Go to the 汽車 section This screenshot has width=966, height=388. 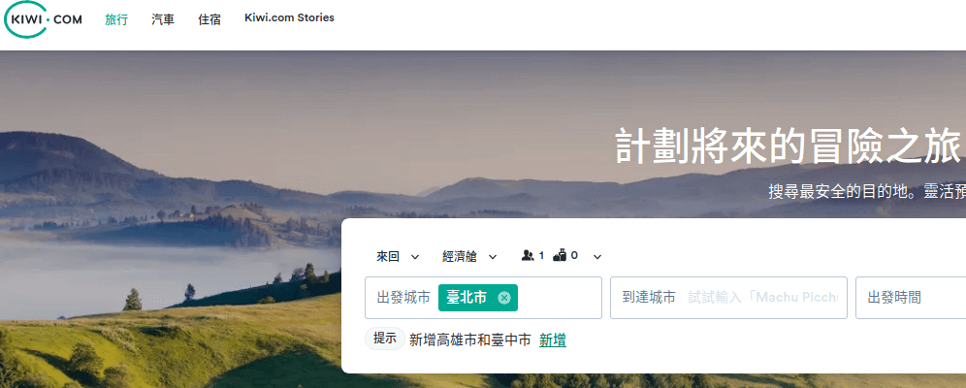163,19
